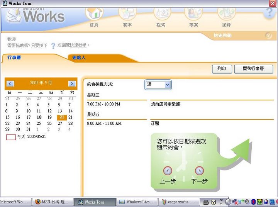Open the language bar options arrow
Image resolution: width=278 pixels, height=207 pixels.
pos(221,204)
